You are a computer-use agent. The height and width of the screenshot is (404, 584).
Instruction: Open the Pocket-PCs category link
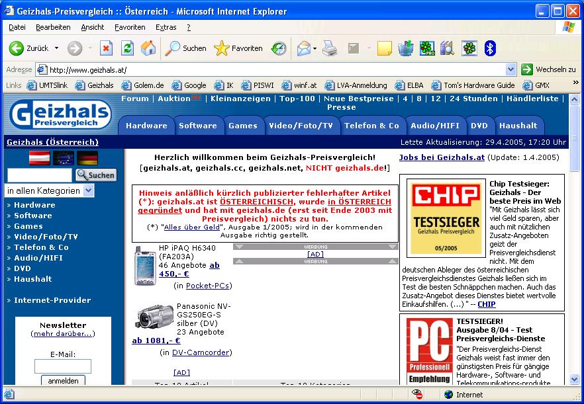pyautogui.click(x=207, y=286)
